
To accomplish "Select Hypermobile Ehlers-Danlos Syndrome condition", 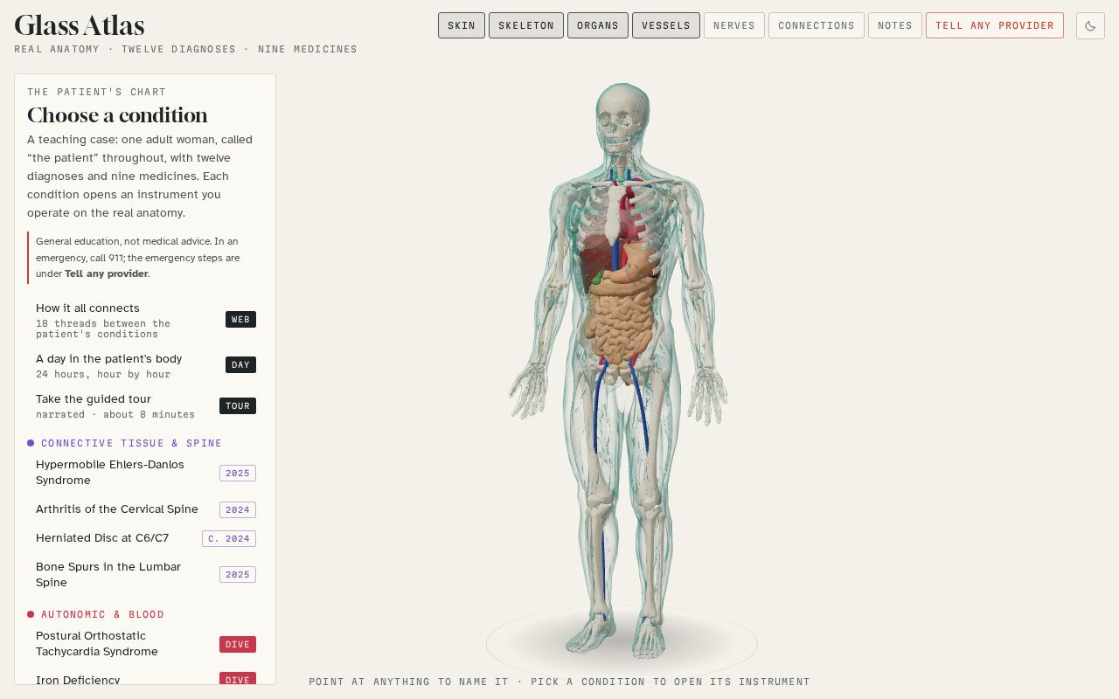I will pyautogui.click(x=145, y=473).
